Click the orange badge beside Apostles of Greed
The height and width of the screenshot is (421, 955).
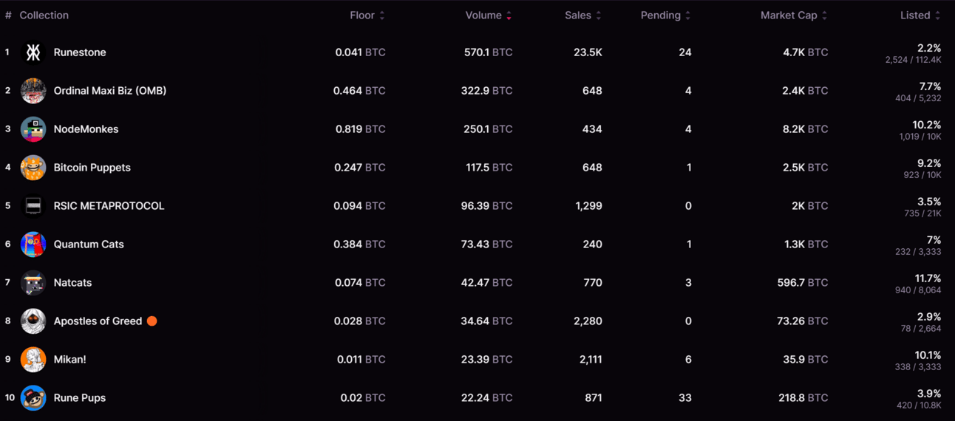(x=152, y=321)
